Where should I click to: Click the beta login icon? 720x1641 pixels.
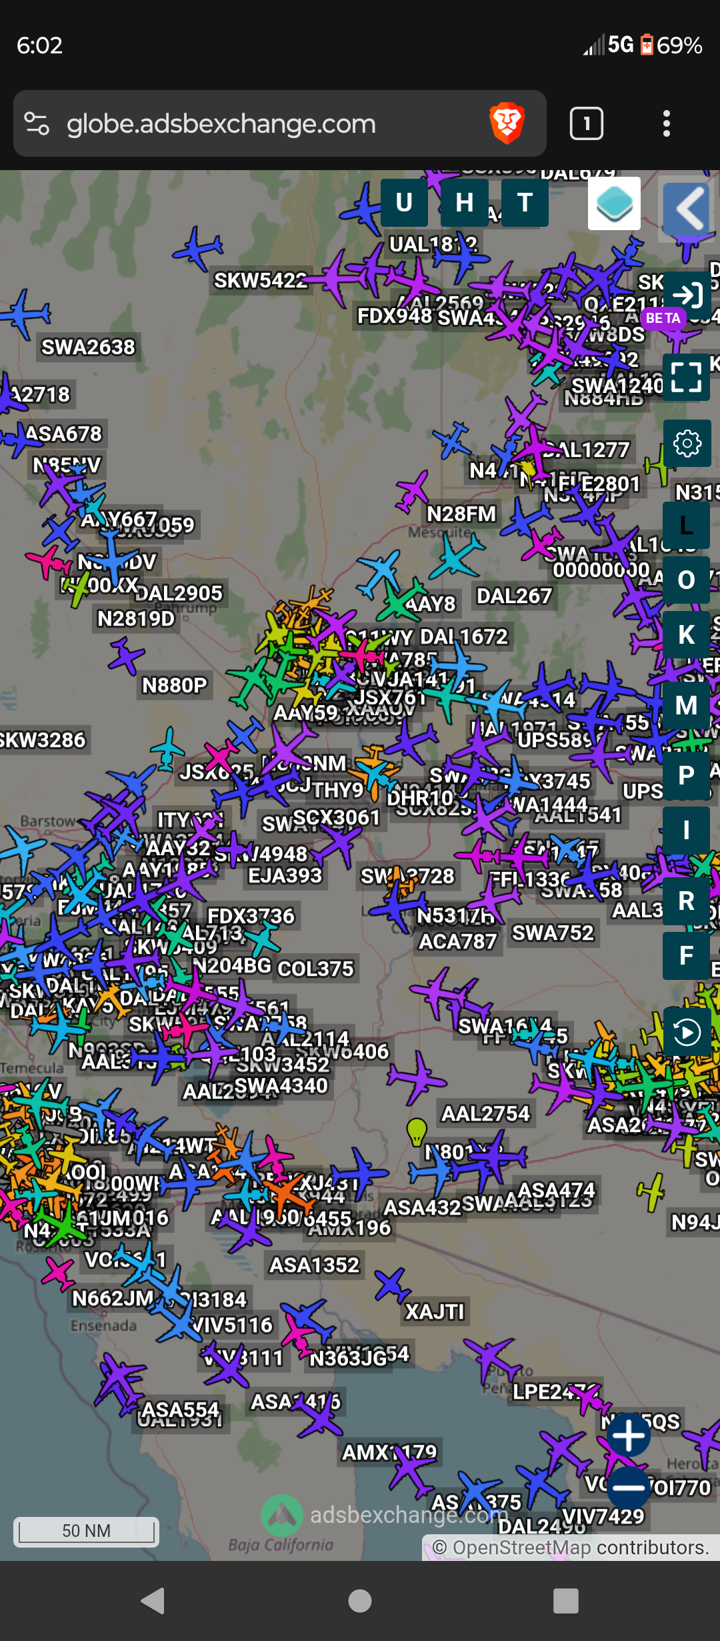tap(687, 295)
